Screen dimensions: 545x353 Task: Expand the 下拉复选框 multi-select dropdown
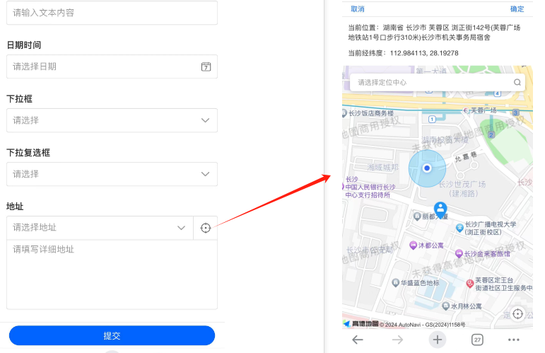pos(112,174)
